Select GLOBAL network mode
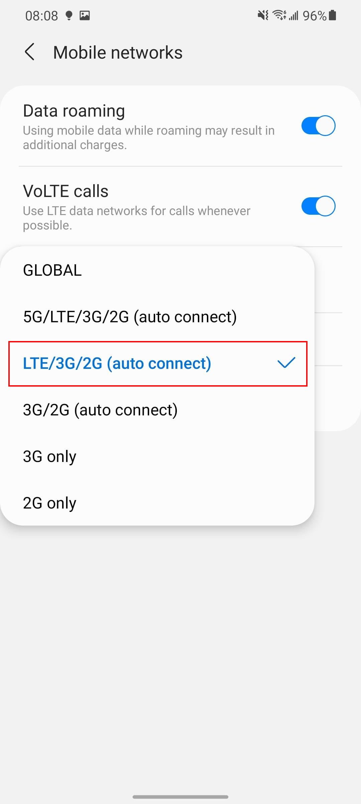The height and width of the screenshot is (804, 361). pyautogui.click(x=52, y=270)
